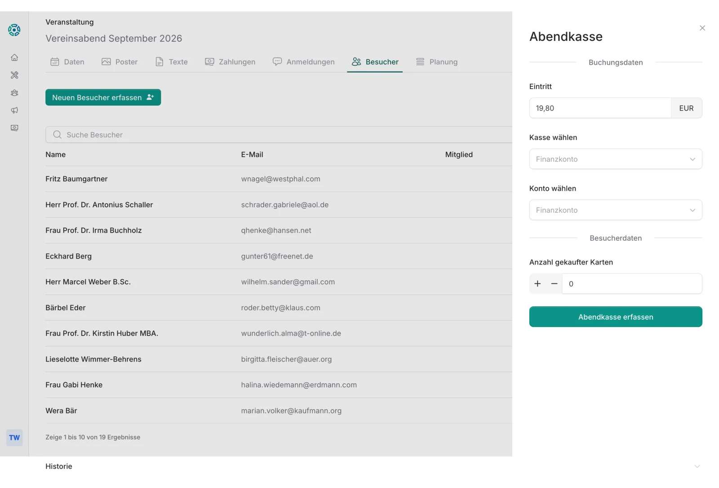The image size is (719, 488).
Task: Select visitor Wera Bär
Action: 61,411
